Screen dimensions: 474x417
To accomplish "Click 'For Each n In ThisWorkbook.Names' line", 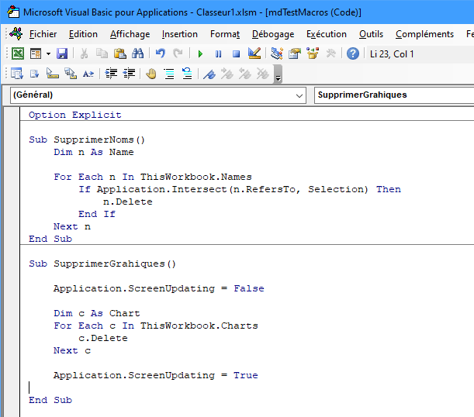I will click(x=153, y=177).
